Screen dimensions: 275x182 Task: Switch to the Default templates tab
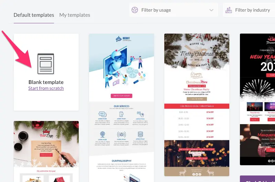tap(34, 15)
